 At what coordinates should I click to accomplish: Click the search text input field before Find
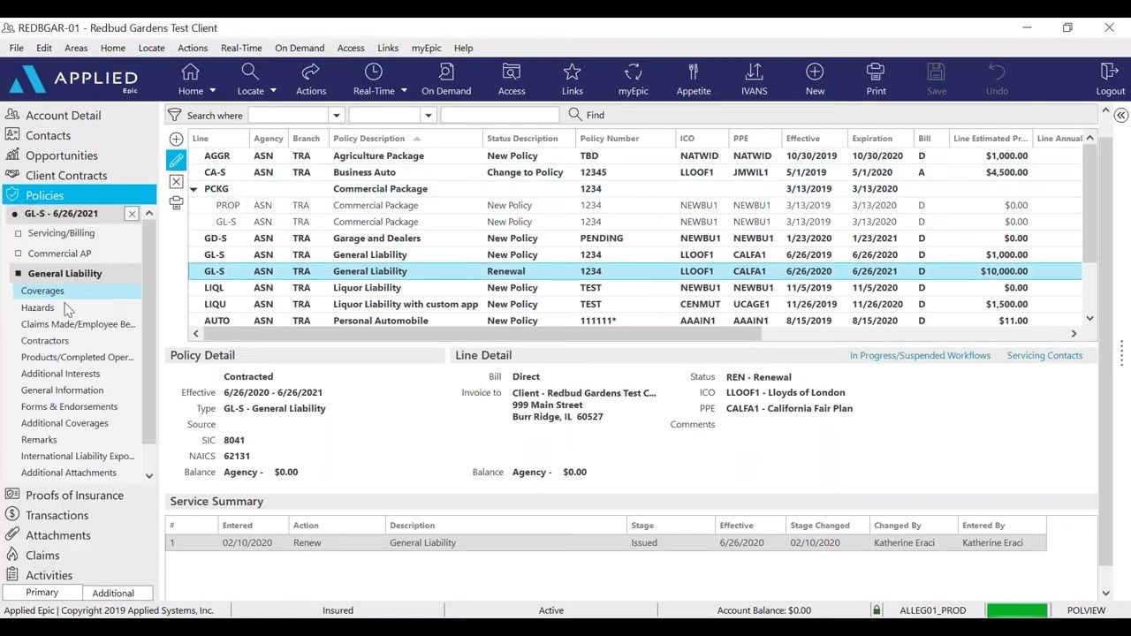[x=500, y=115]
